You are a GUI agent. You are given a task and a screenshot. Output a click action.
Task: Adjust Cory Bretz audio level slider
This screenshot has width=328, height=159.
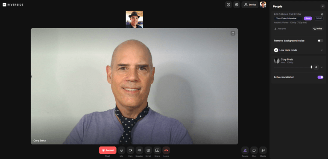tap(293, 67)
